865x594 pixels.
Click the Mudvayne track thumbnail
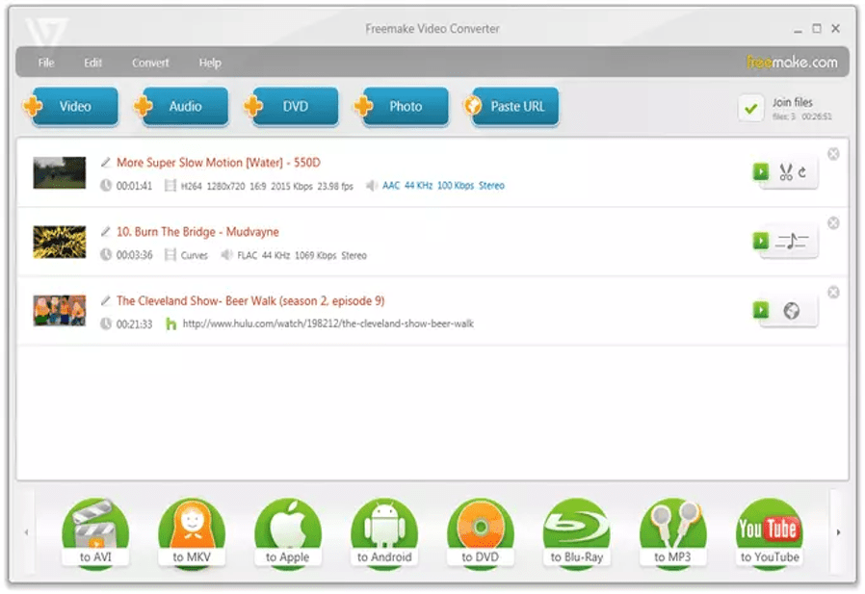pos(60,242)
